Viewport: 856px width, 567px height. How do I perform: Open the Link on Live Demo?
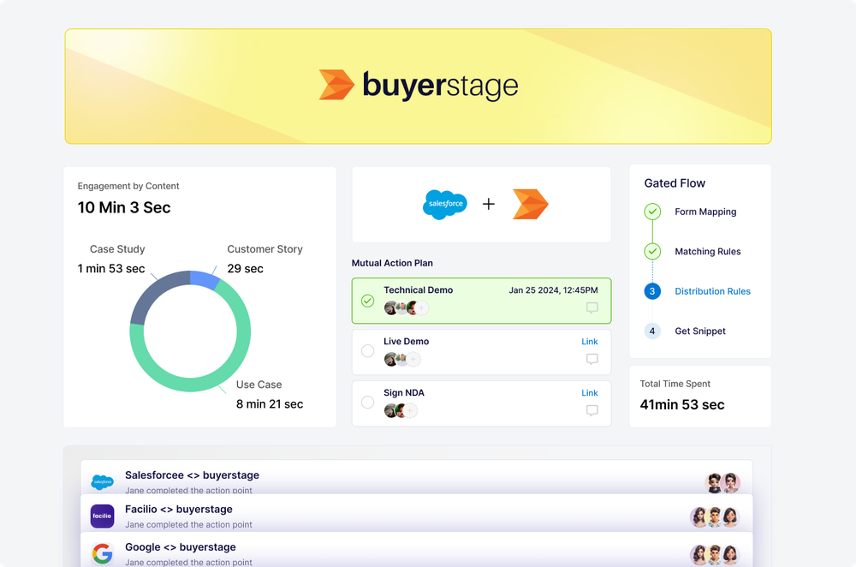(590, 342)
